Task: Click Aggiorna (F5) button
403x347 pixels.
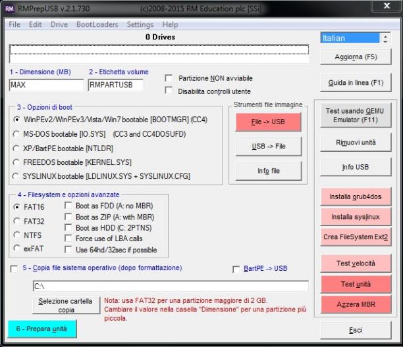Action: [x=356, y=57]
